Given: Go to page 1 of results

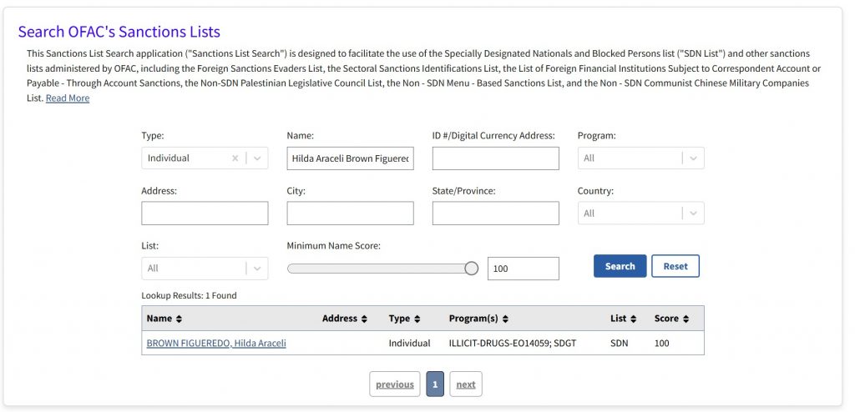Looking at the screenshot, I should click(434, 384).
